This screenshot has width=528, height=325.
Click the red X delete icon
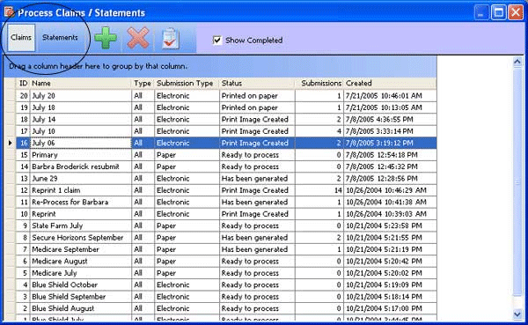[x=138, y=38]
